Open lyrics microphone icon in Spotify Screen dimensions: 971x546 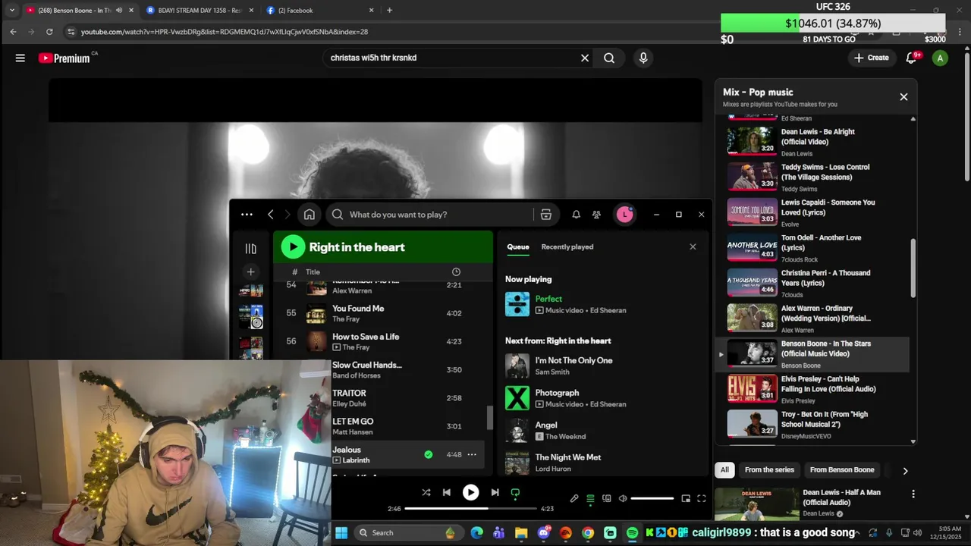pos(574,498)
